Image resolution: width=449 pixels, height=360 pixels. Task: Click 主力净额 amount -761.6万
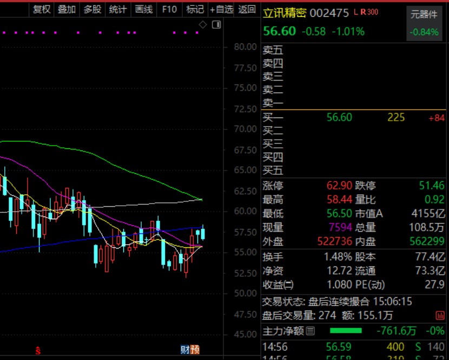(397, 331)
